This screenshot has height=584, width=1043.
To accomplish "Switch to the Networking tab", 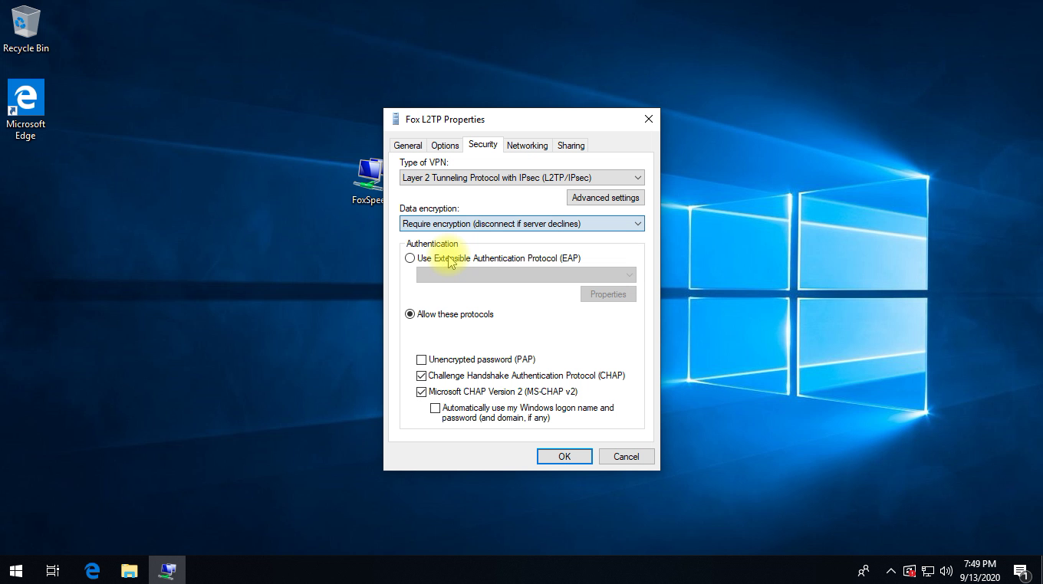I will [x=527, y=146].
